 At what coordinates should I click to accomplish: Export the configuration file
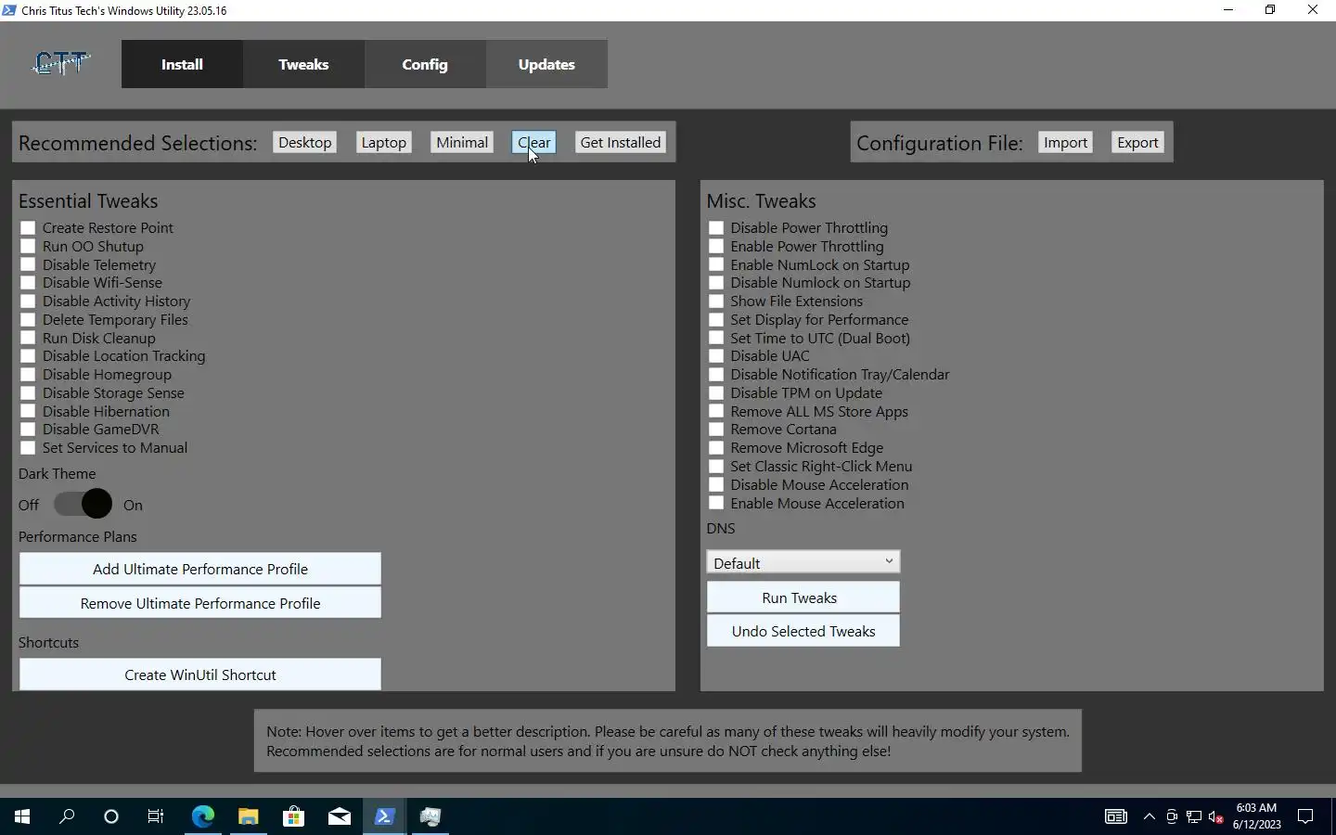(x=1137, y=142)
